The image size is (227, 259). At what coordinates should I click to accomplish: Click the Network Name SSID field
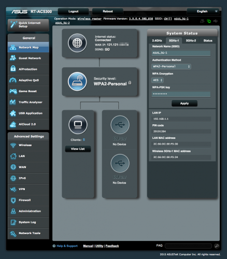(181, 53)
